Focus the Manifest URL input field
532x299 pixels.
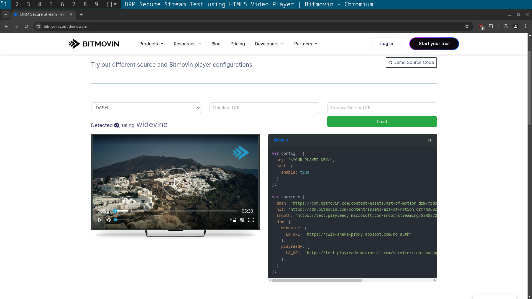[x=264, y=108]
